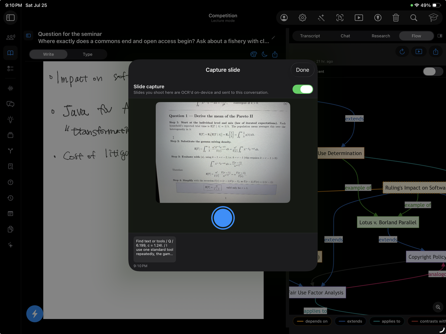Tap the graduation cap icon
Screen dimensions: 446x334
point(433,18)
